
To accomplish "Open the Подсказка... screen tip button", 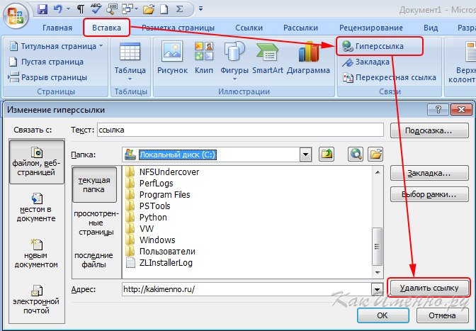I will pos(429,130).
